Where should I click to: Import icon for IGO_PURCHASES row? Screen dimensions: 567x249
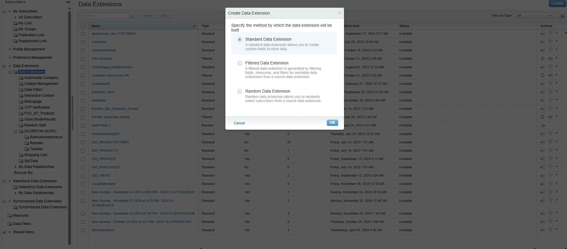[x=542, y=167]
